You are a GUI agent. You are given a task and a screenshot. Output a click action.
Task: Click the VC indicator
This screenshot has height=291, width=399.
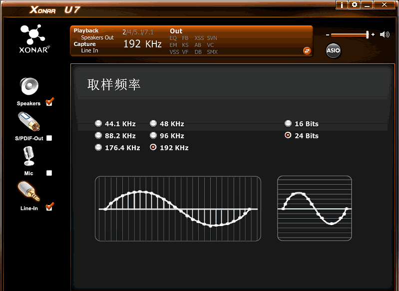tap(210, 45)
